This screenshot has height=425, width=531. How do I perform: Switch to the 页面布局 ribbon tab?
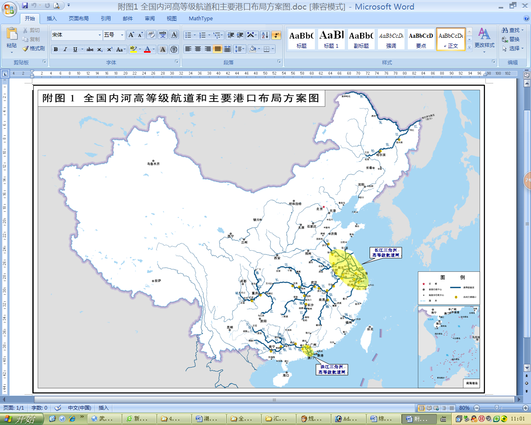point(78,18)
